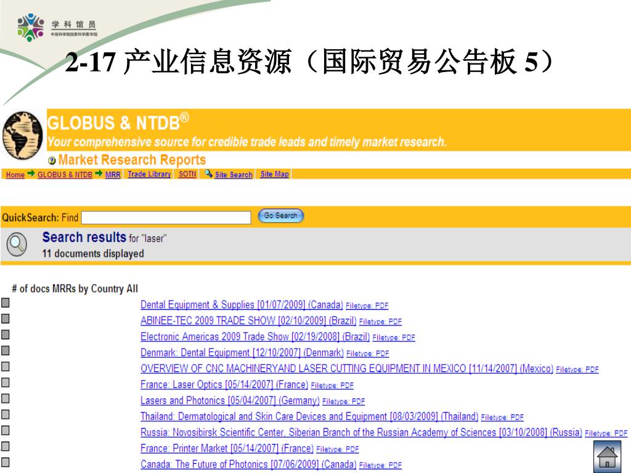Go to Home in the navigation bar
Image resolution: width=631 pixels, height=473 pixels.
(x=15, y=174)
